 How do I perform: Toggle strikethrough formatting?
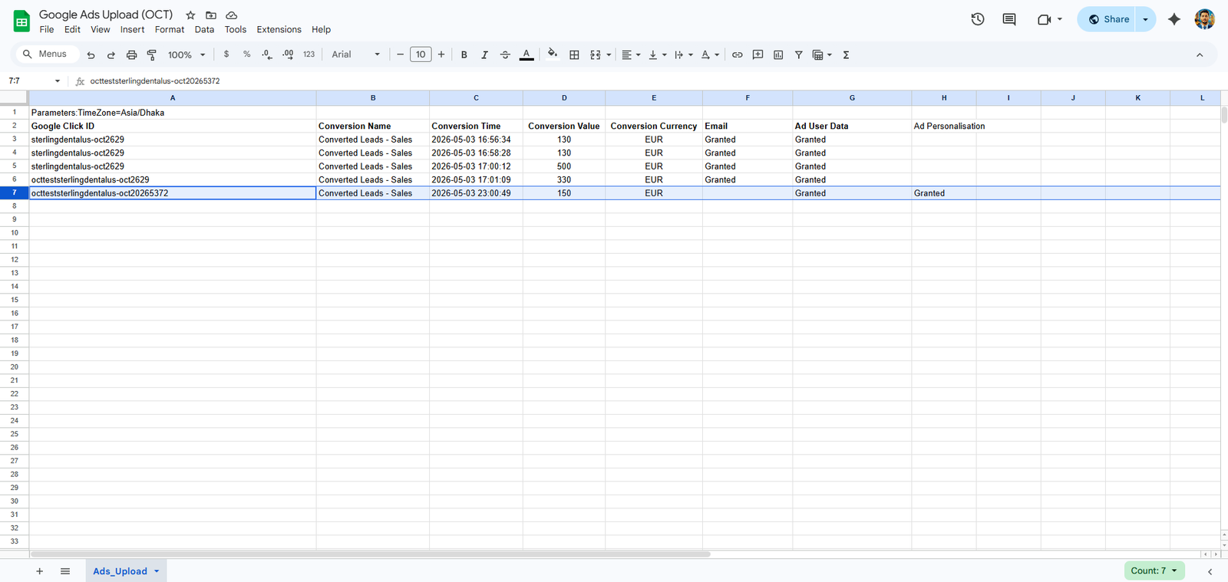click(x=505, y=54)
